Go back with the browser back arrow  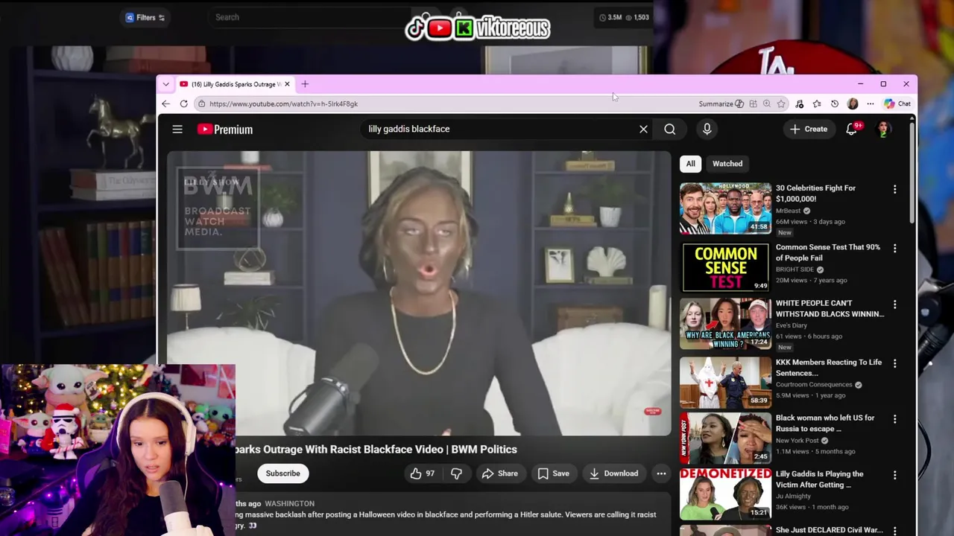pyautogui.click(x=165, y=104)
